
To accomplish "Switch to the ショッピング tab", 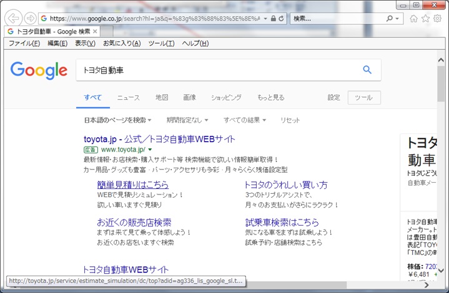I will coord(226,98).
